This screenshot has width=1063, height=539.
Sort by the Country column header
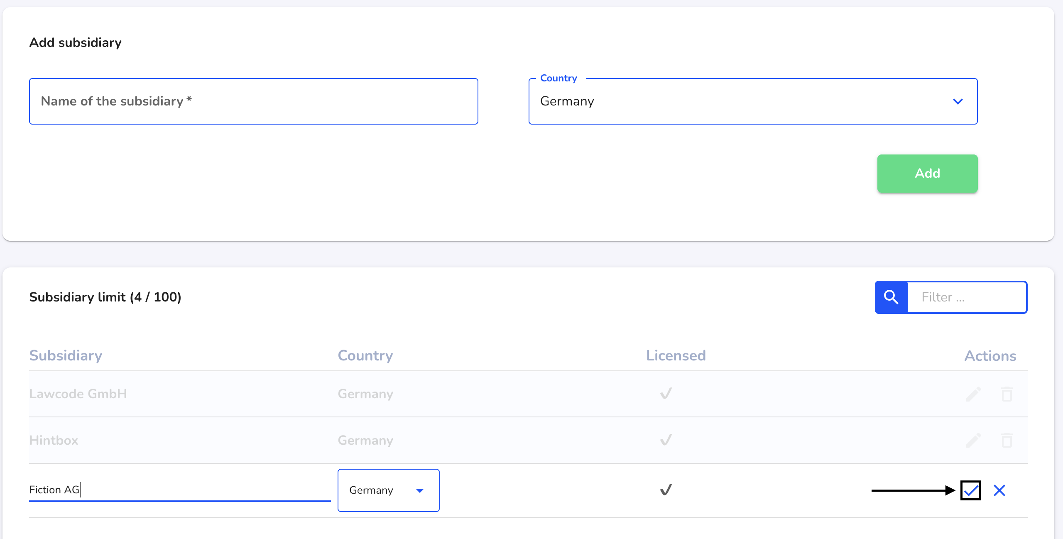[365, 355]
